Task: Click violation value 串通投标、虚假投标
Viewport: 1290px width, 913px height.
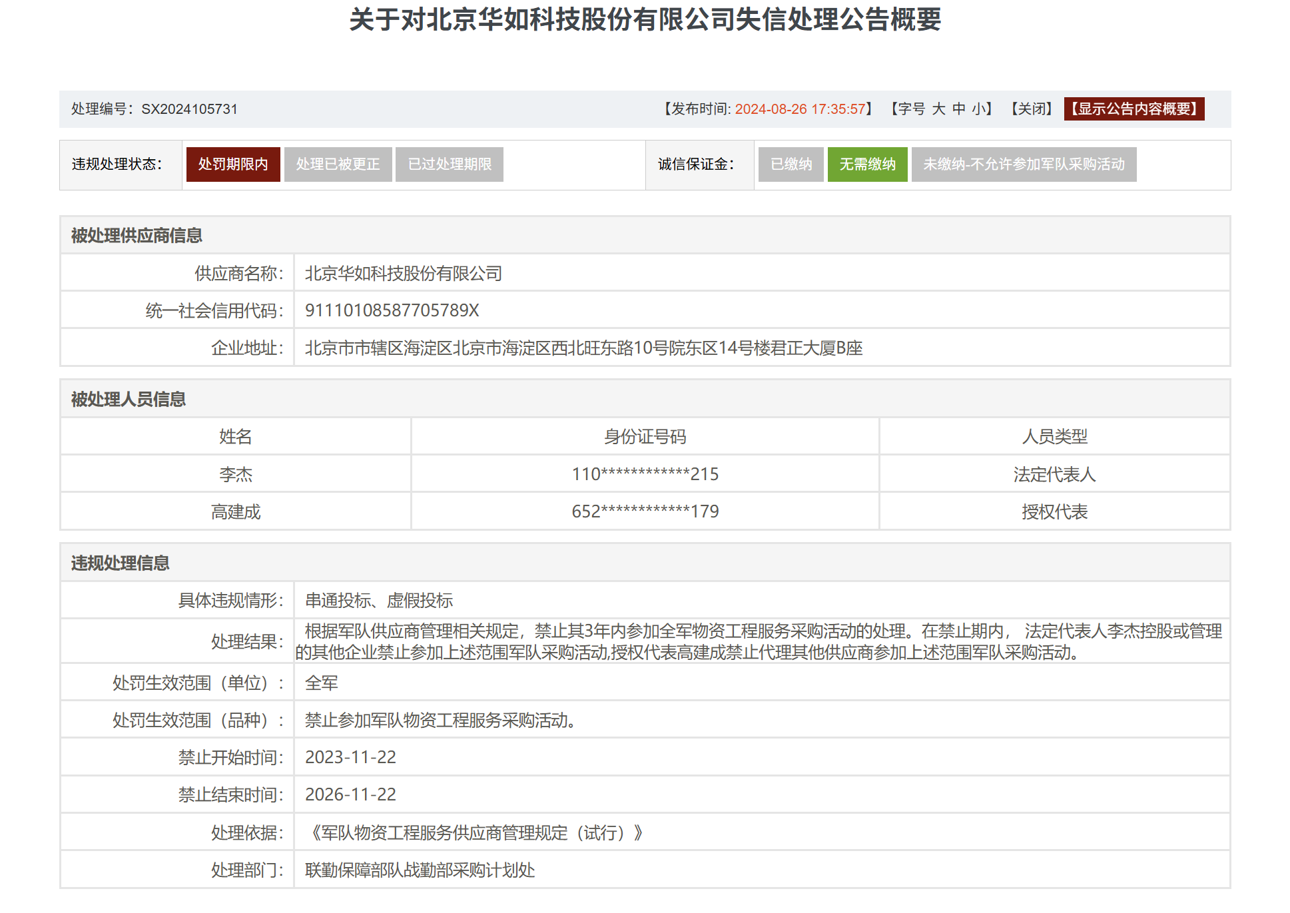Action: tap(379, 600)
